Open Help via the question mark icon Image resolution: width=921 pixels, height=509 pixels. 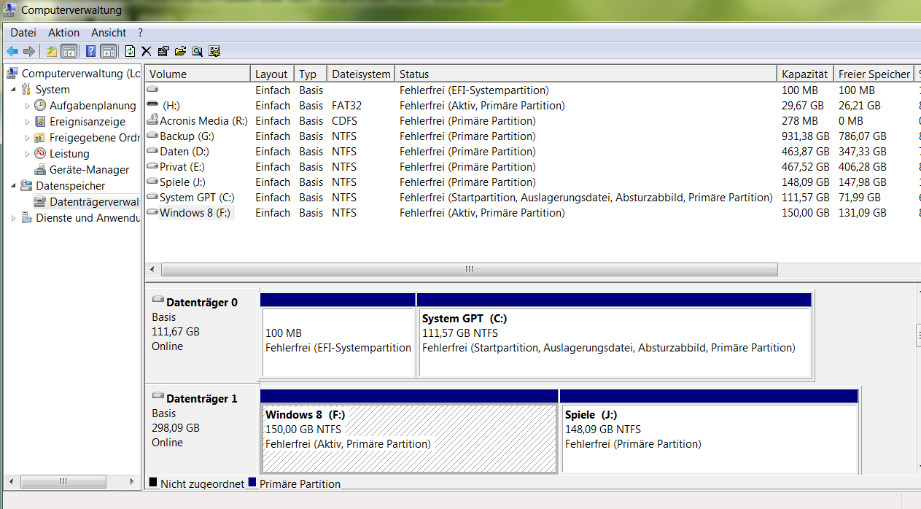90,51
